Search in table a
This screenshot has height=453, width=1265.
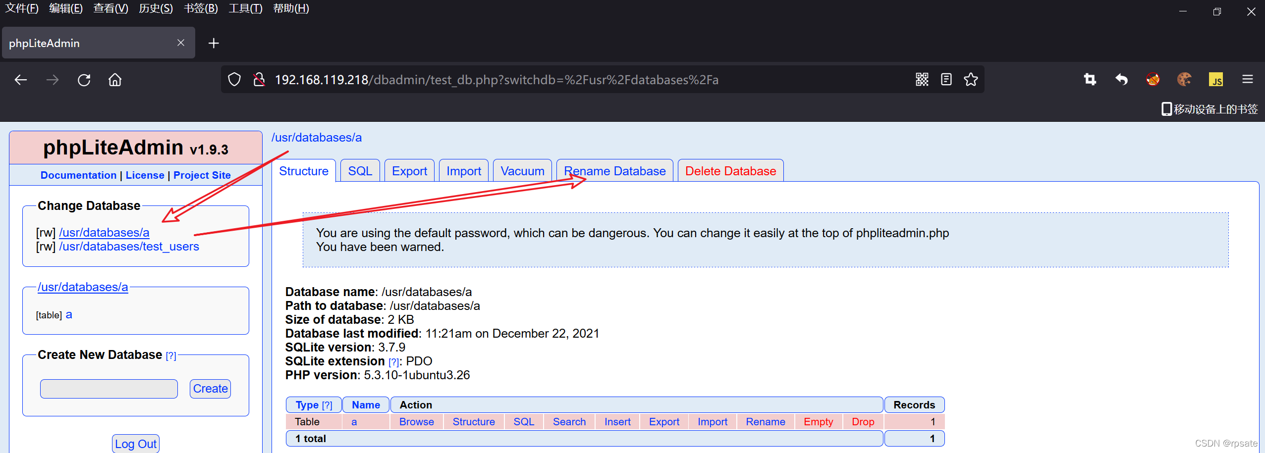click(569, 422)
